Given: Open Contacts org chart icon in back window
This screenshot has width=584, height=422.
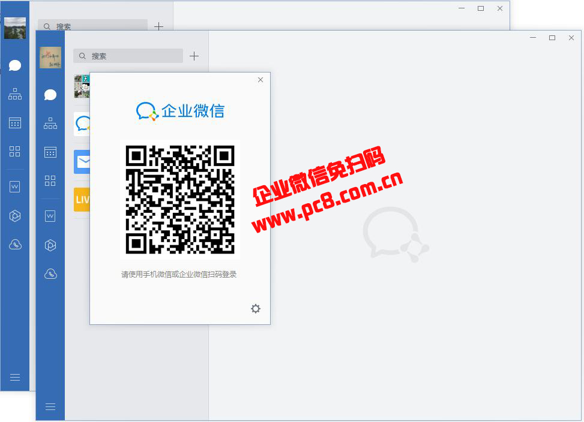Looking at the screenshot, I should [15, 94].
